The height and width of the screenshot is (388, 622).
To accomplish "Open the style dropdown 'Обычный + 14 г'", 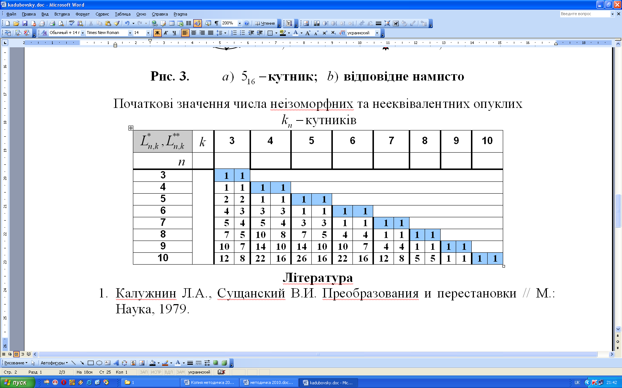I will pyautogui.click(x=83, y=33).
